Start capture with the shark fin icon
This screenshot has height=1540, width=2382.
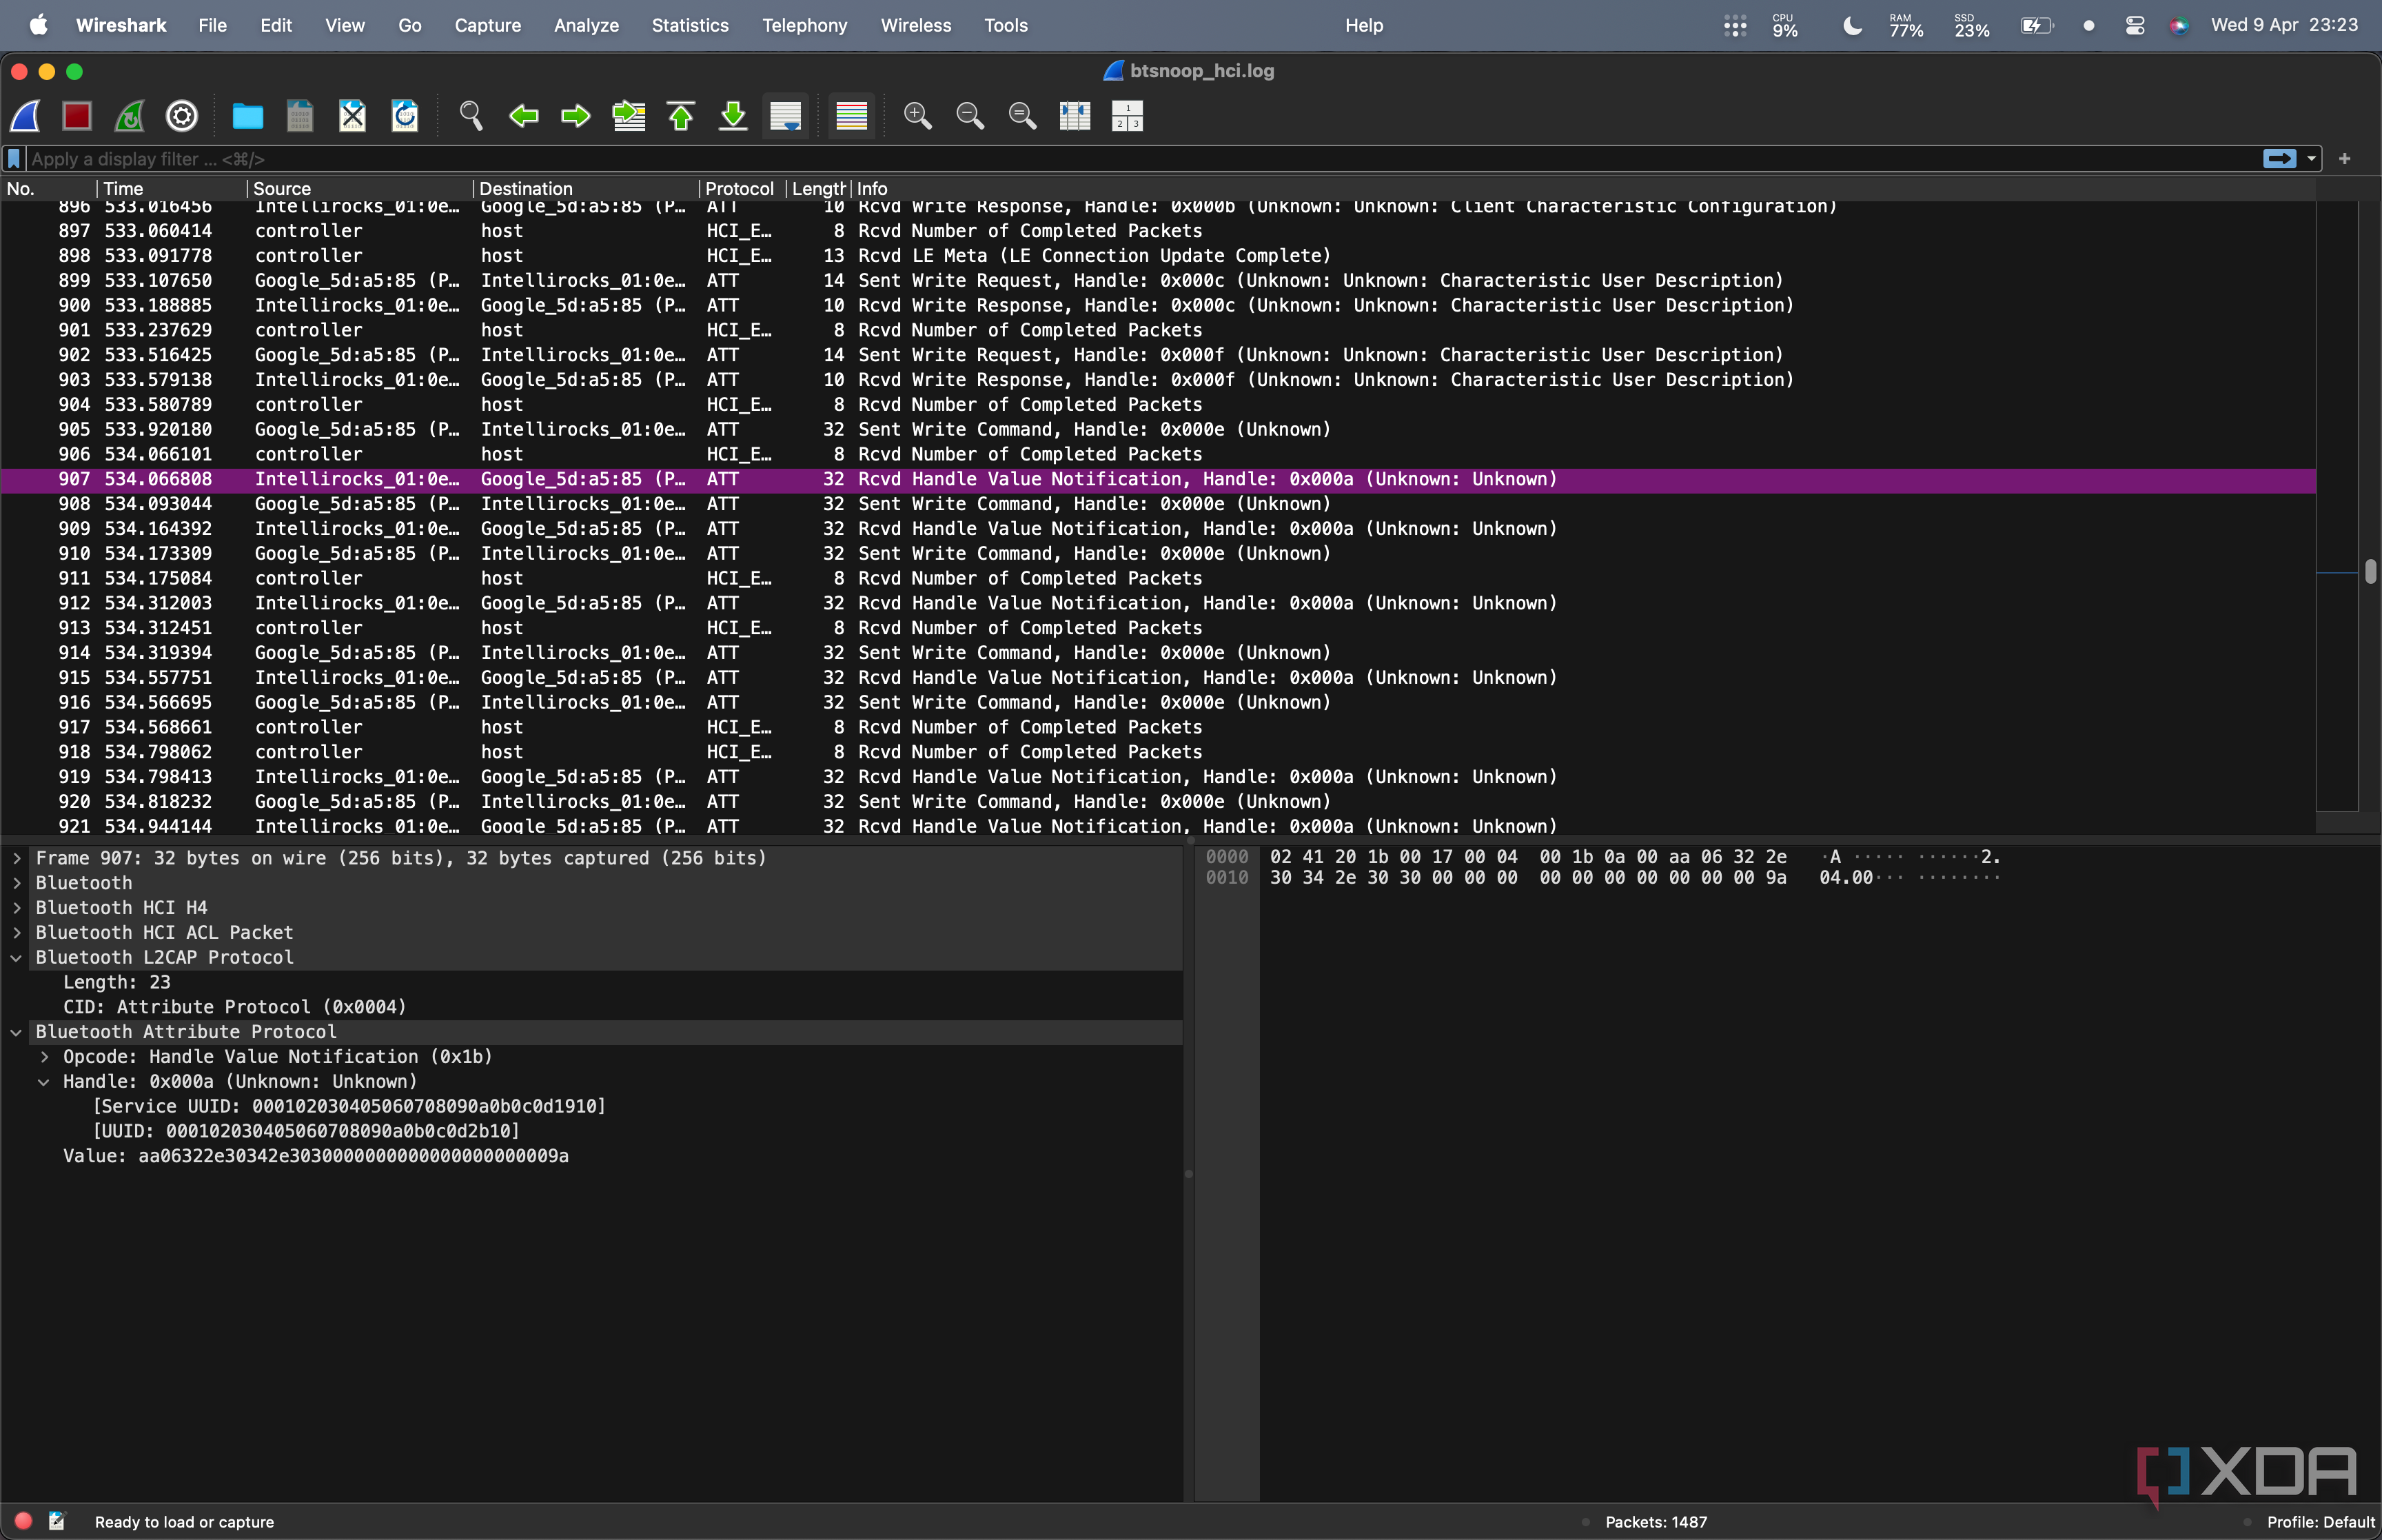[x=25, y=116]
